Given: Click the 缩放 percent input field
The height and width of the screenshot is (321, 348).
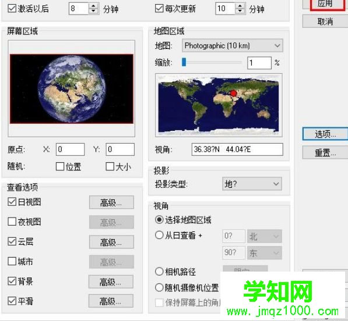Looking at the screenshot, I should click(x=259, y=63).
